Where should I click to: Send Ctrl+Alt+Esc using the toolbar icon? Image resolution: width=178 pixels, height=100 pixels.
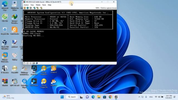point(38,8)
